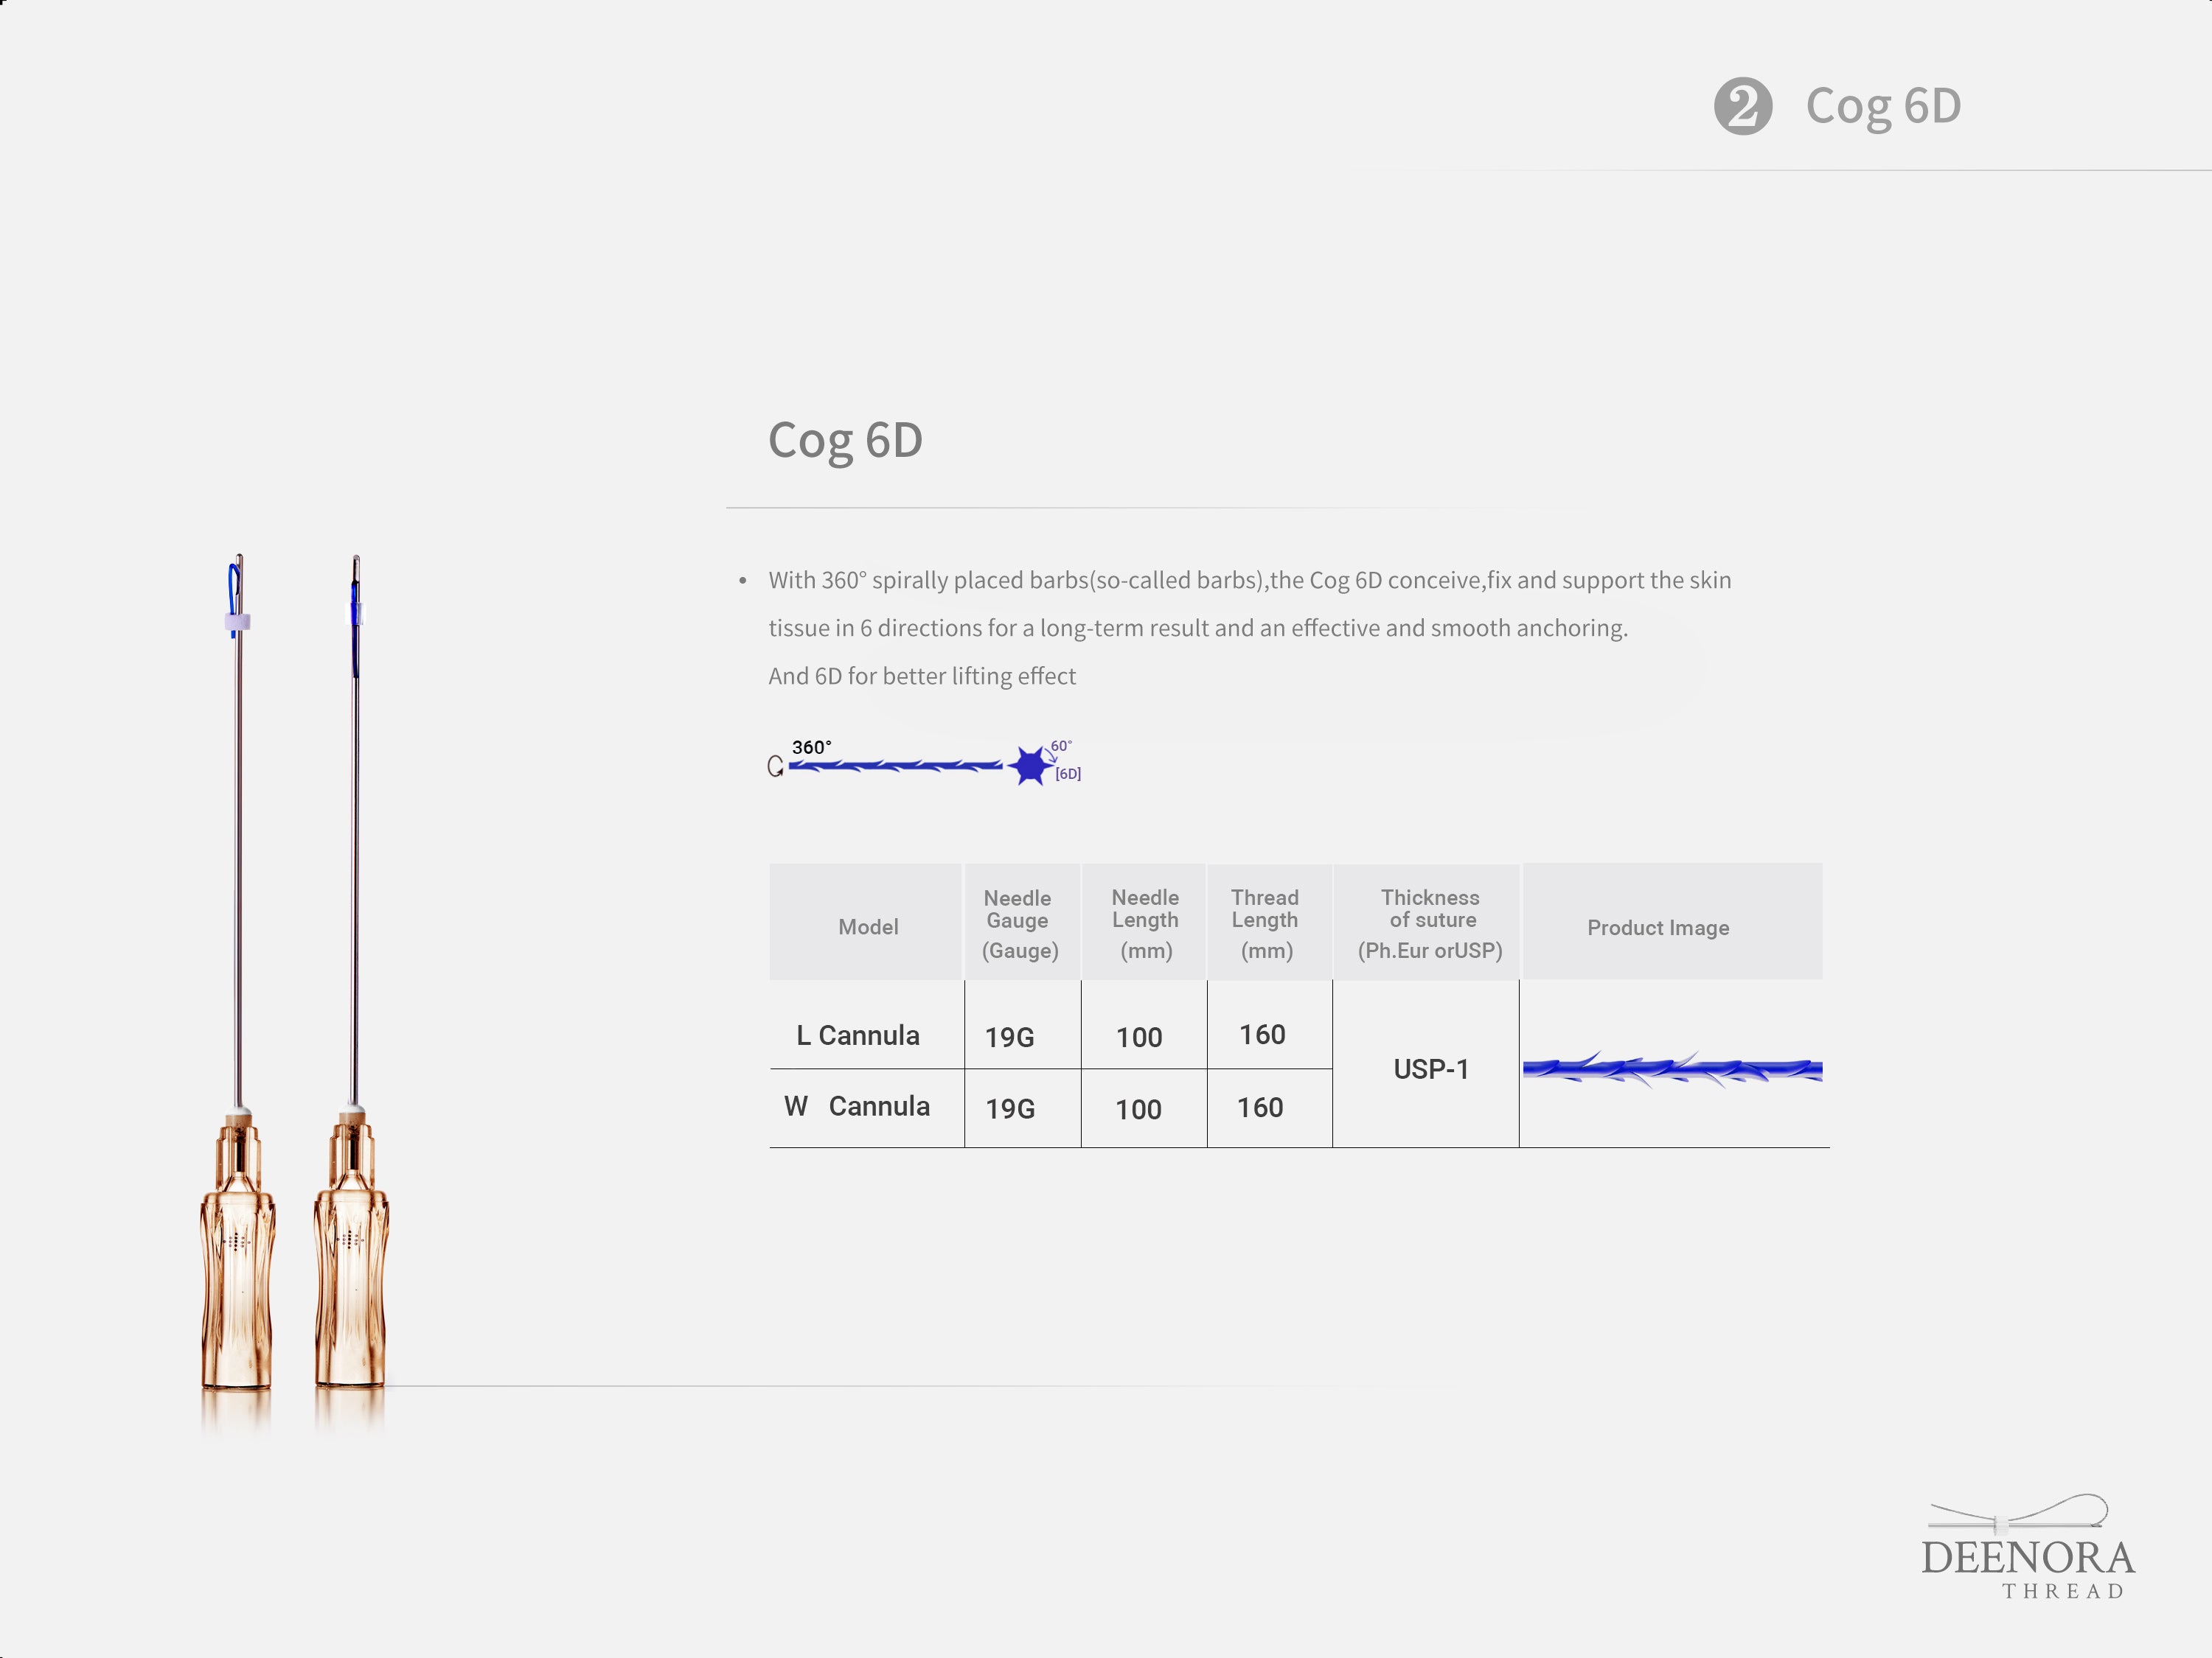
Task: Click the blue six-point star 6D icon
Action: tap(1029, 766)
